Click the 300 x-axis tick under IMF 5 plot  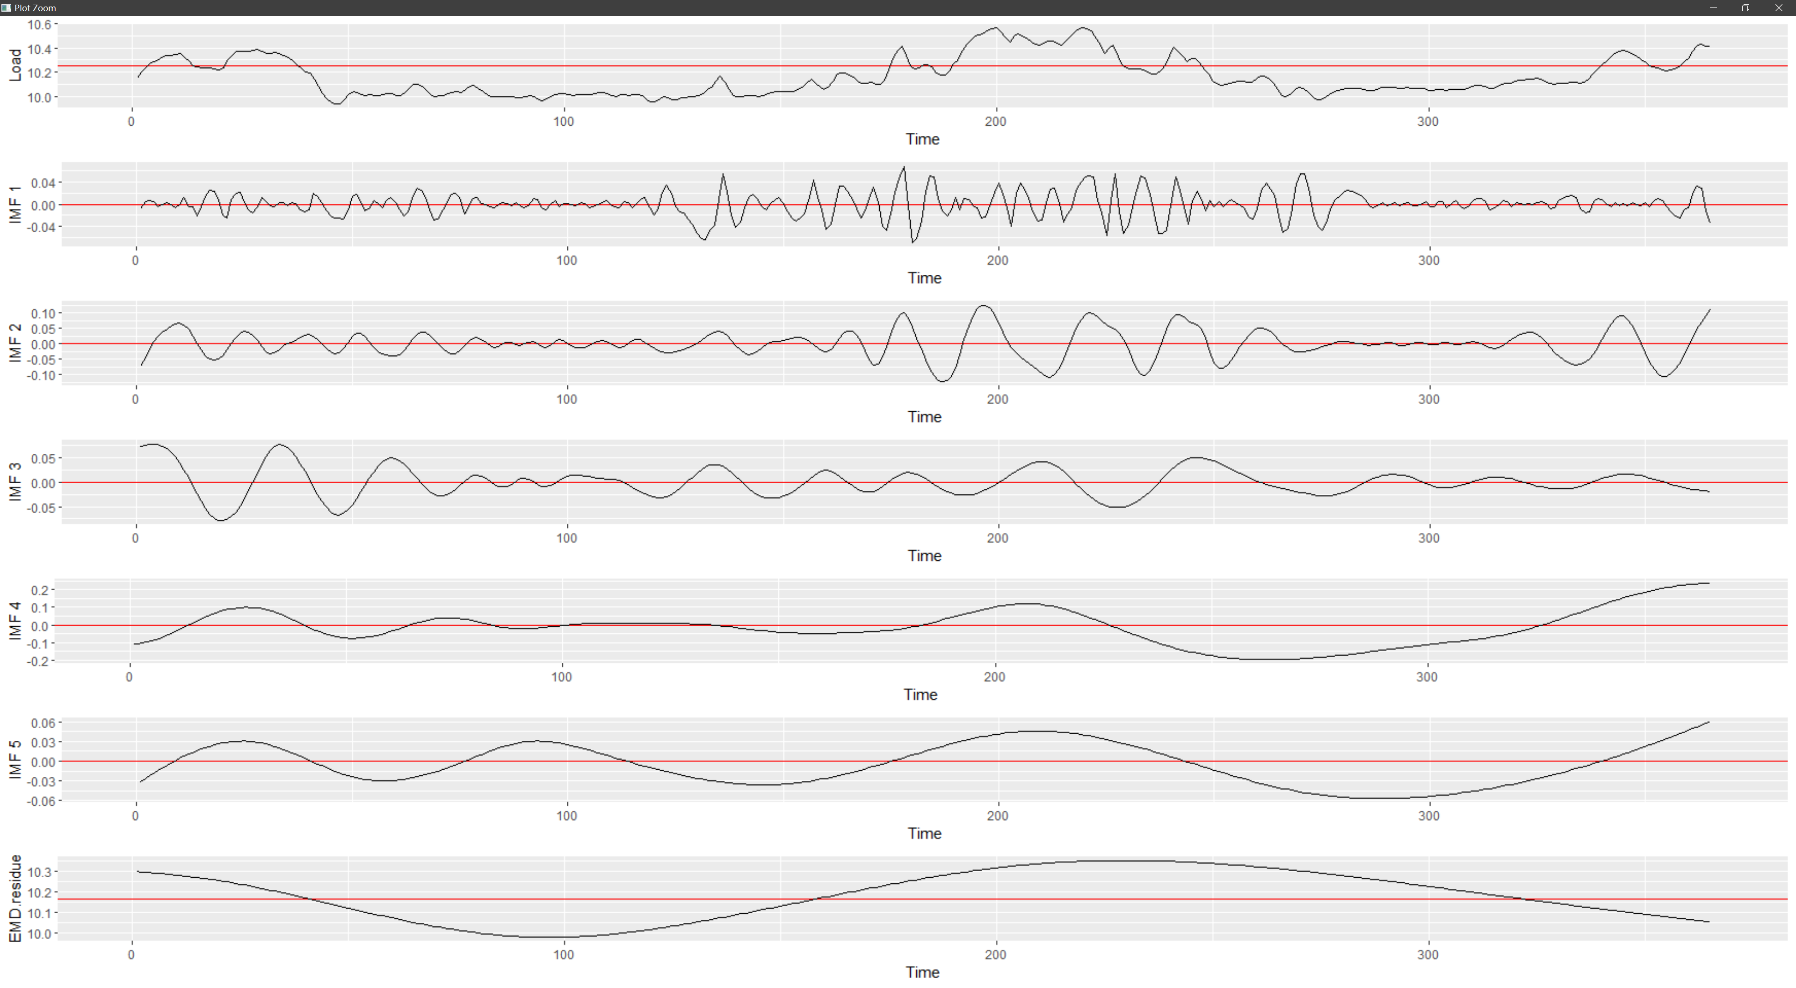click(1428, 815)
